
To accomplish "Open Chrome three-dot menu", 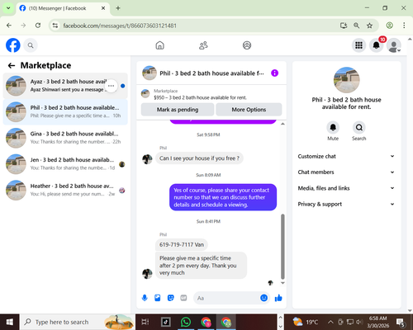I will [404, 26].
